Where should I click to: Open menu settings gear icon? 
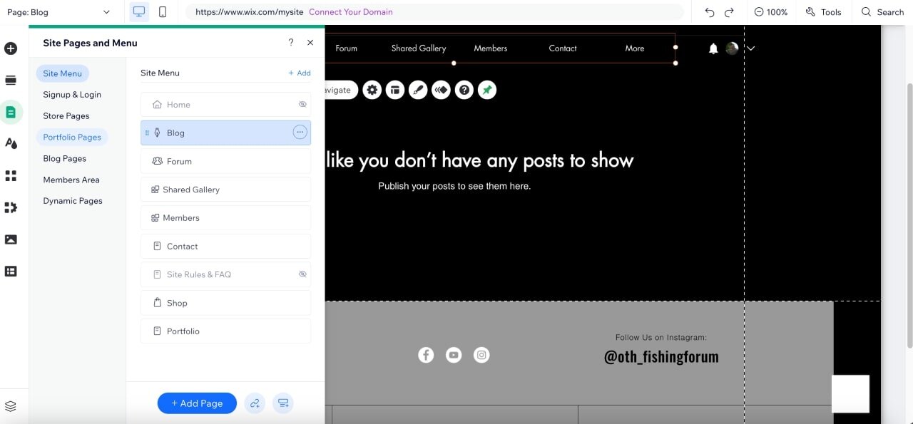tap(372, 90)
